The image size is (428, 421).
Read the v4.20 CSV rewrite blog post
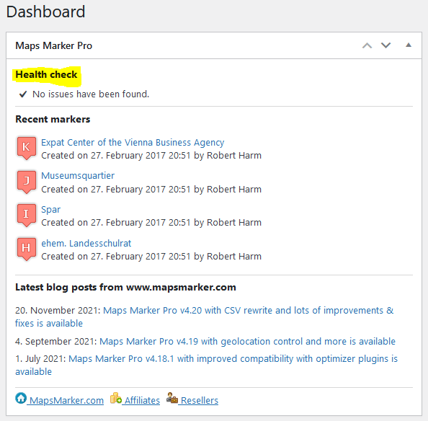point(204,316)
